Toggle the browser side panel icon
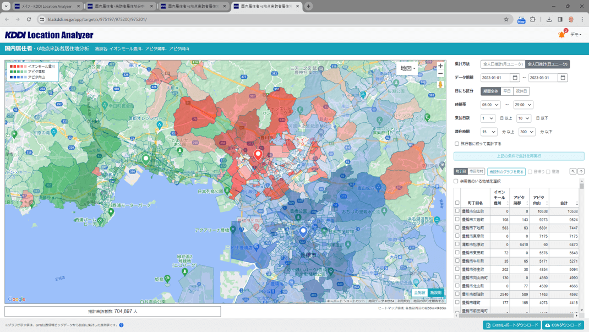Viewport: 589px width, 332px height. pos(560,19)
